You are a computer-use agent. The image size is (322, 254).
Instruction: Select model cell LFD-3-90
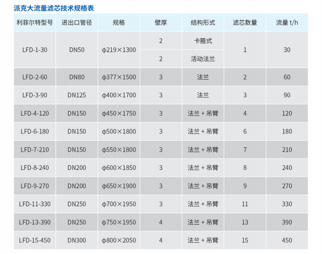pos(35,95)
